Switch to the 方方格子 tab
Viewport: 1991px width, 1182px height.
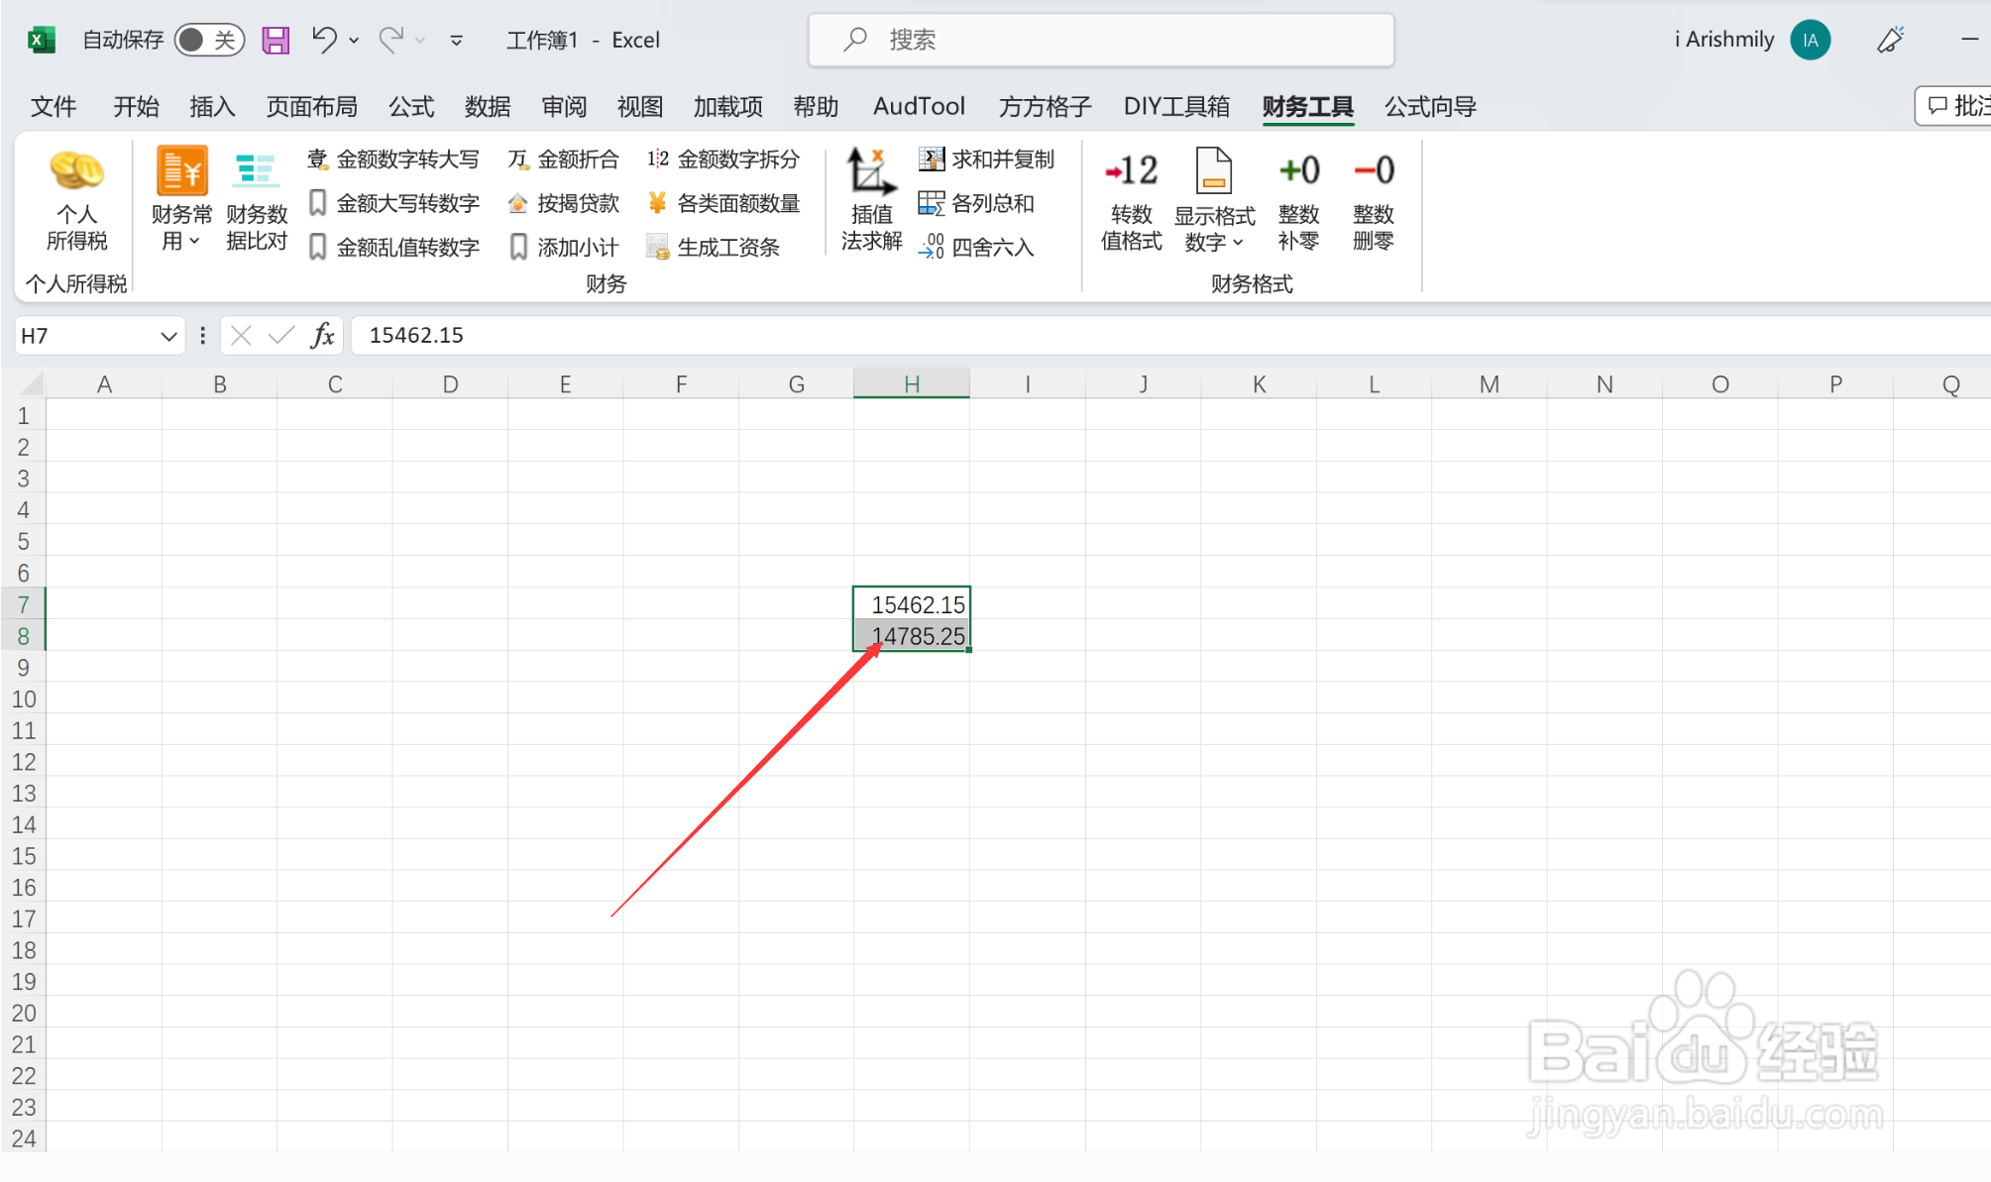(1045, 106)
